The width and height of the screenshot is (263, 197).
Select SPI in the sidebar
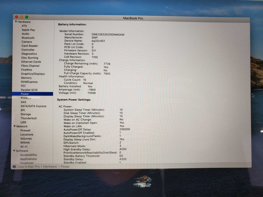(x=23, y=110)
